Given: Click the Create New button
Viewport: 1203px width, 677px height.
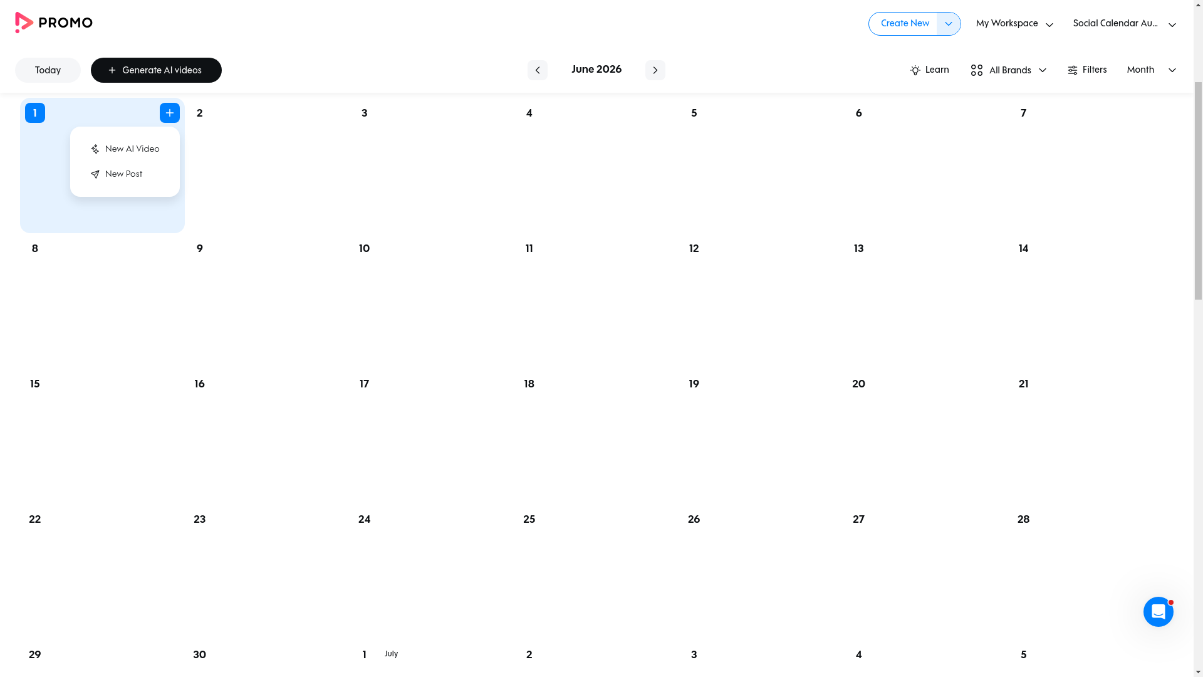Looking at the screenshot, I should pyautogui.click(x=905, y=24).
